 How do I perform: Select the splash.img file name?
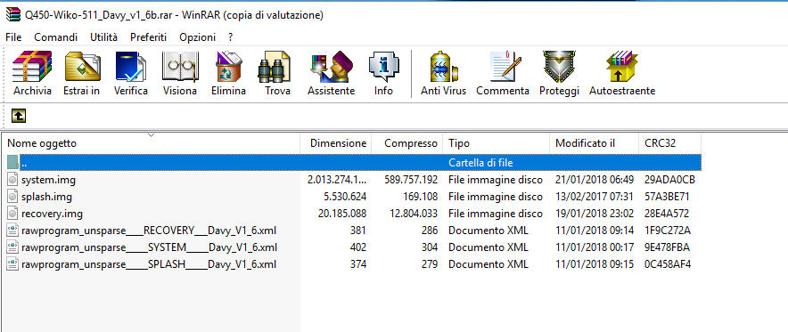coord(46,197)
